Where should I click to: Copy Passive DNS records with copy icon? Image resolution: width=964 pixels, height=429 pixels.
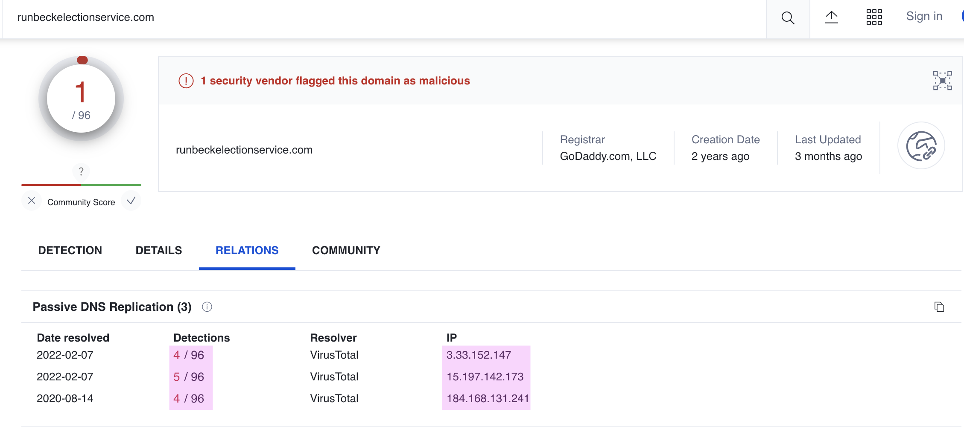click(939, 307)
